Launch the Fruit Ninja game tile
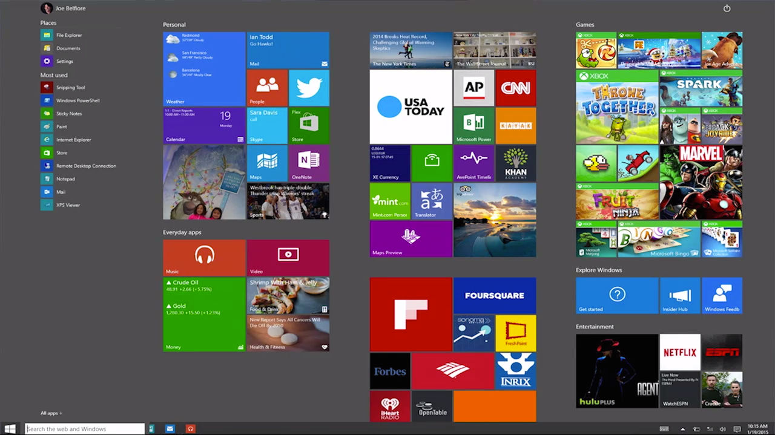 (617, 202)
